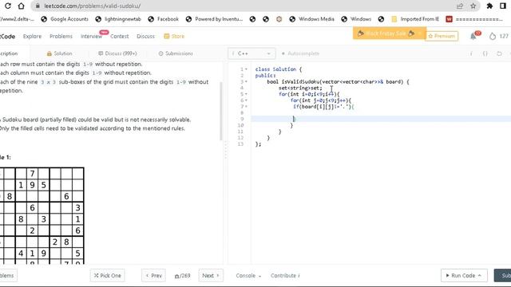
Task: Collapse the code fold at line 3
Action: point(247,81)
